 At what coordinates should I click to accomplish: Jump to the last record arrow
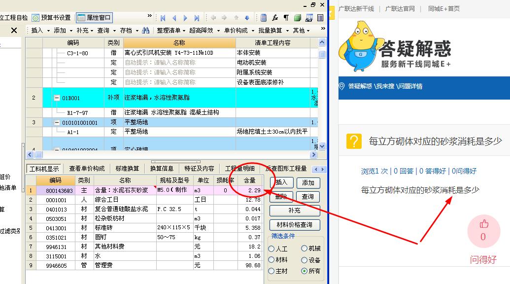pos(197,18)
